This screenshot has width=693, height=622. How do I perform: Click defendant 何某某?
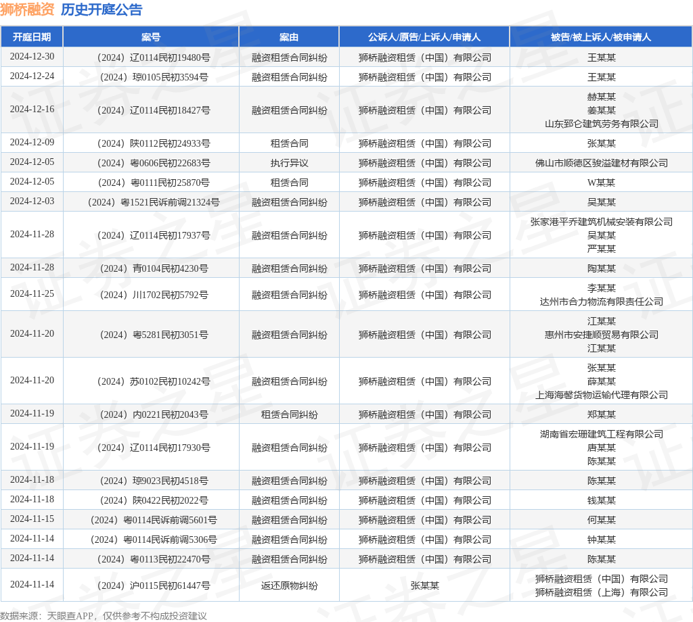[602, 520]
